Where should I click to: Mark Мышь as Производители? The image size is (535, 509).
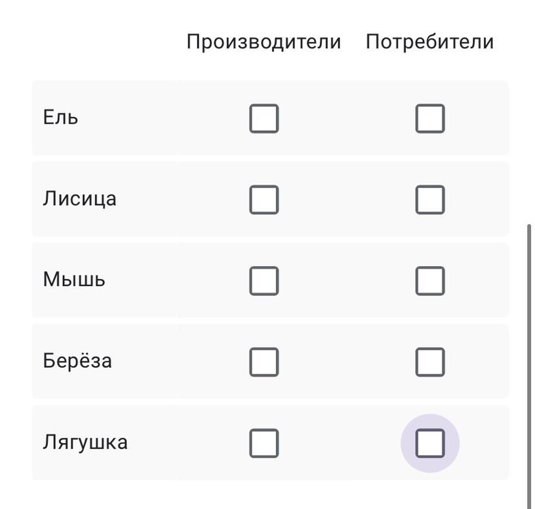(264, 280)
